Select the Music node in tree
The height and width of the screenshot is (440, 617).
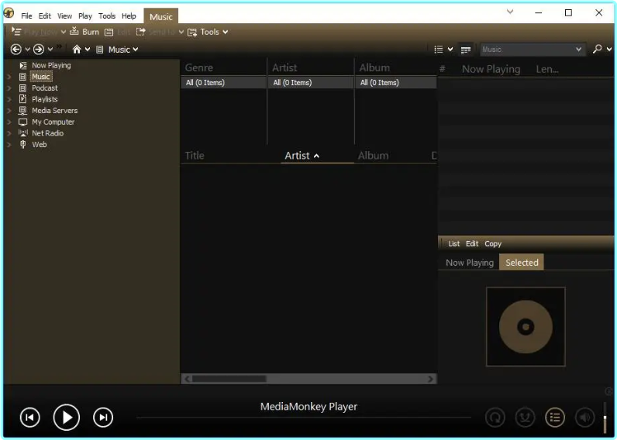(41, 77)
